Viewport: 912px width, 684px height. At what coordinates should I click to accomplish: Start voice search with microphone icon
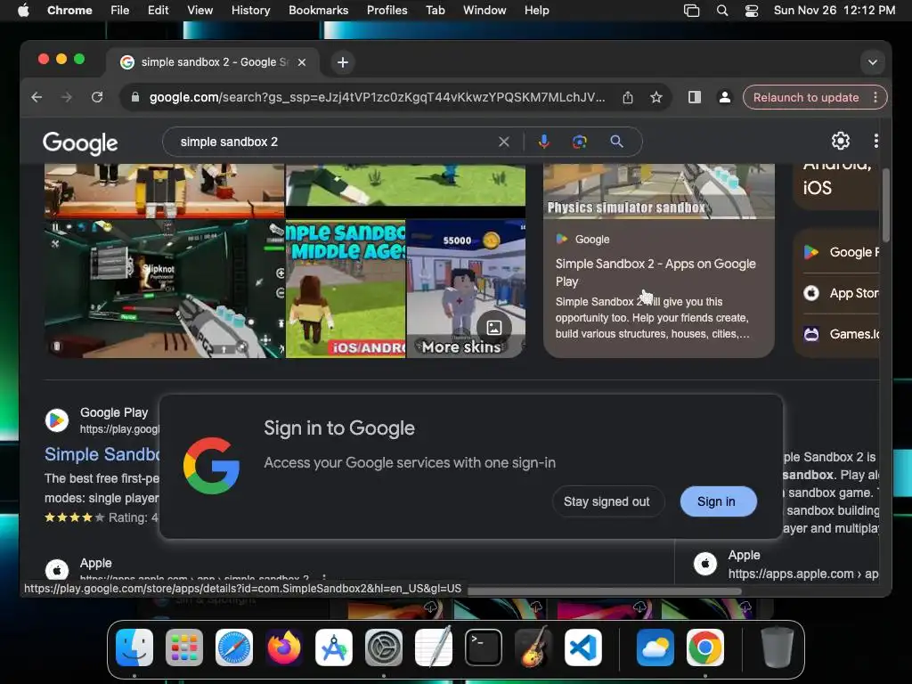544,142
